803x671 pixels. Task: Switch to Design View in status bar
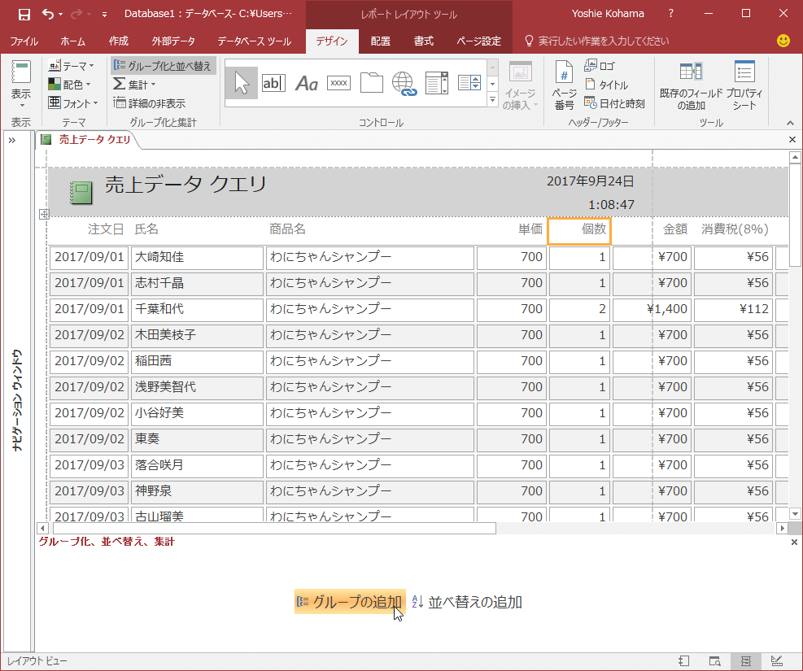776,661
